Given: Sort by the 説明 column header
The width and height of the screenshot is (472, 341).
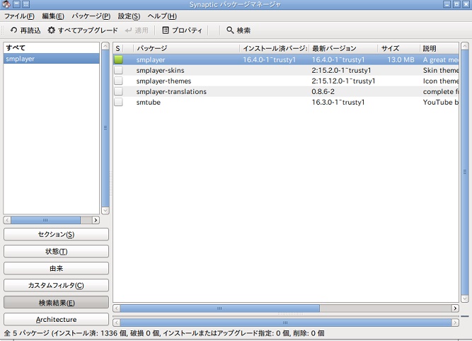Looking at the screenshot, I should pos(439,48).
